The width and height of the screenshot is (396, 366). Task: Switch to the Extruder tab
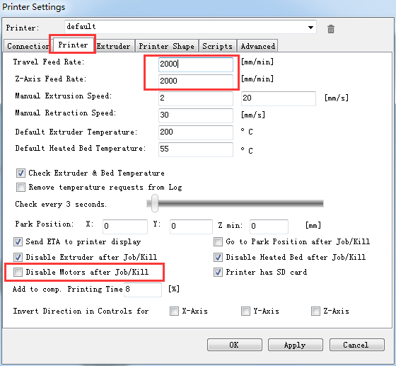[x=113, y=46]
